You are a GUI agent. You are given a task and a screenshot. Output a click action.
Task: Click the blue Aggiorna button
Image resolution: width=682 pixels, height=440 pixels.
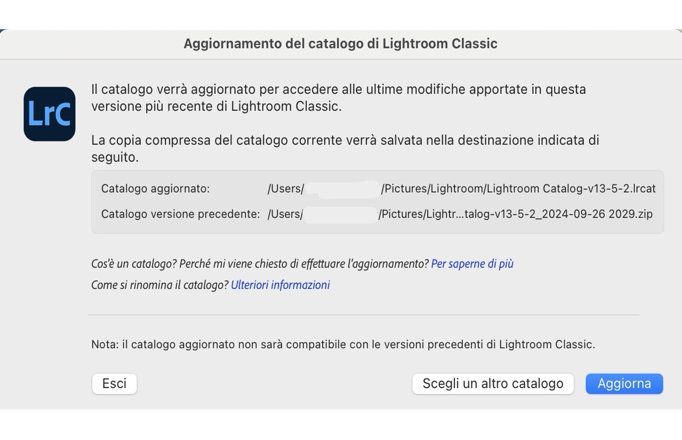coord(624,383)
